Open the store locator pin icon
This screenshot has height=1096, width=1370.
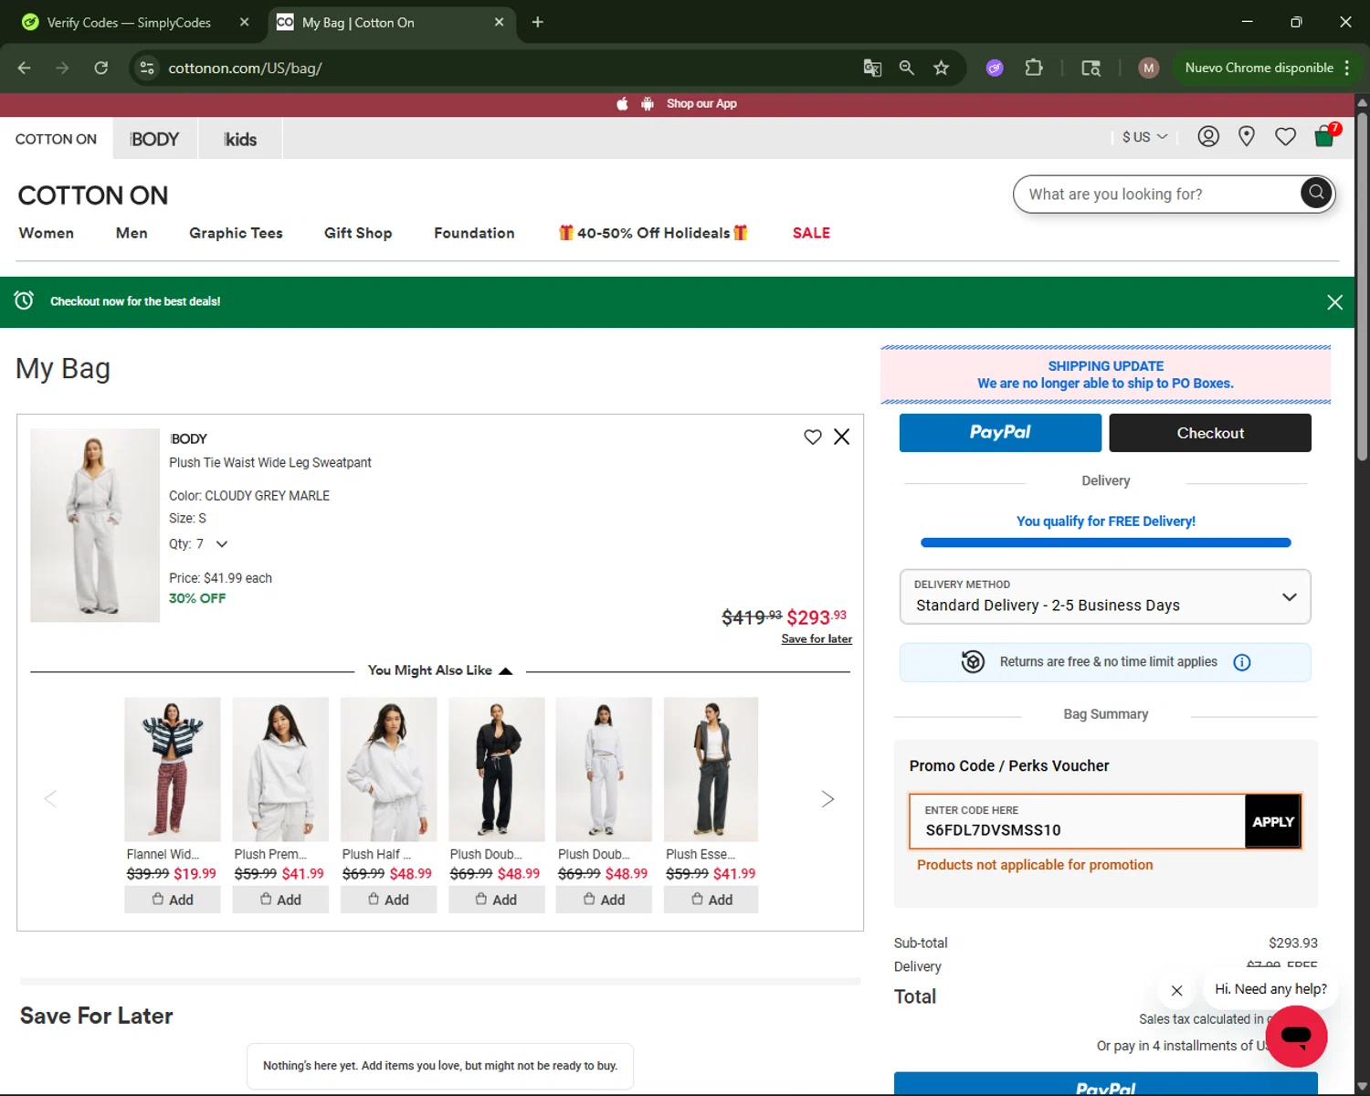coord(1247,137)
